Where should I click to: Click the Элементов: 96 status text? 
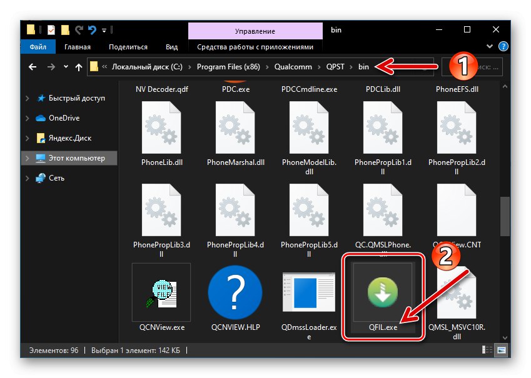(54, 351)
